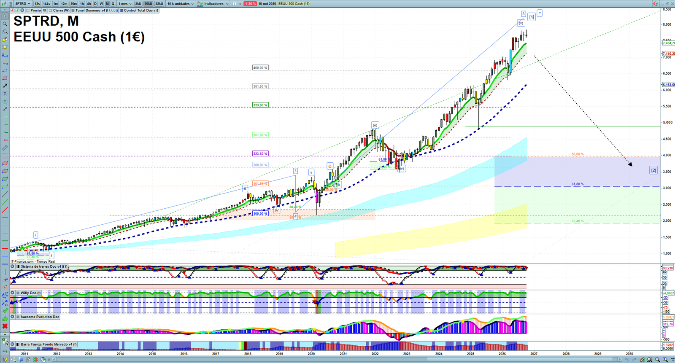Toggle the Precio checkbox

pyautogui.click(x=28, y=11)
